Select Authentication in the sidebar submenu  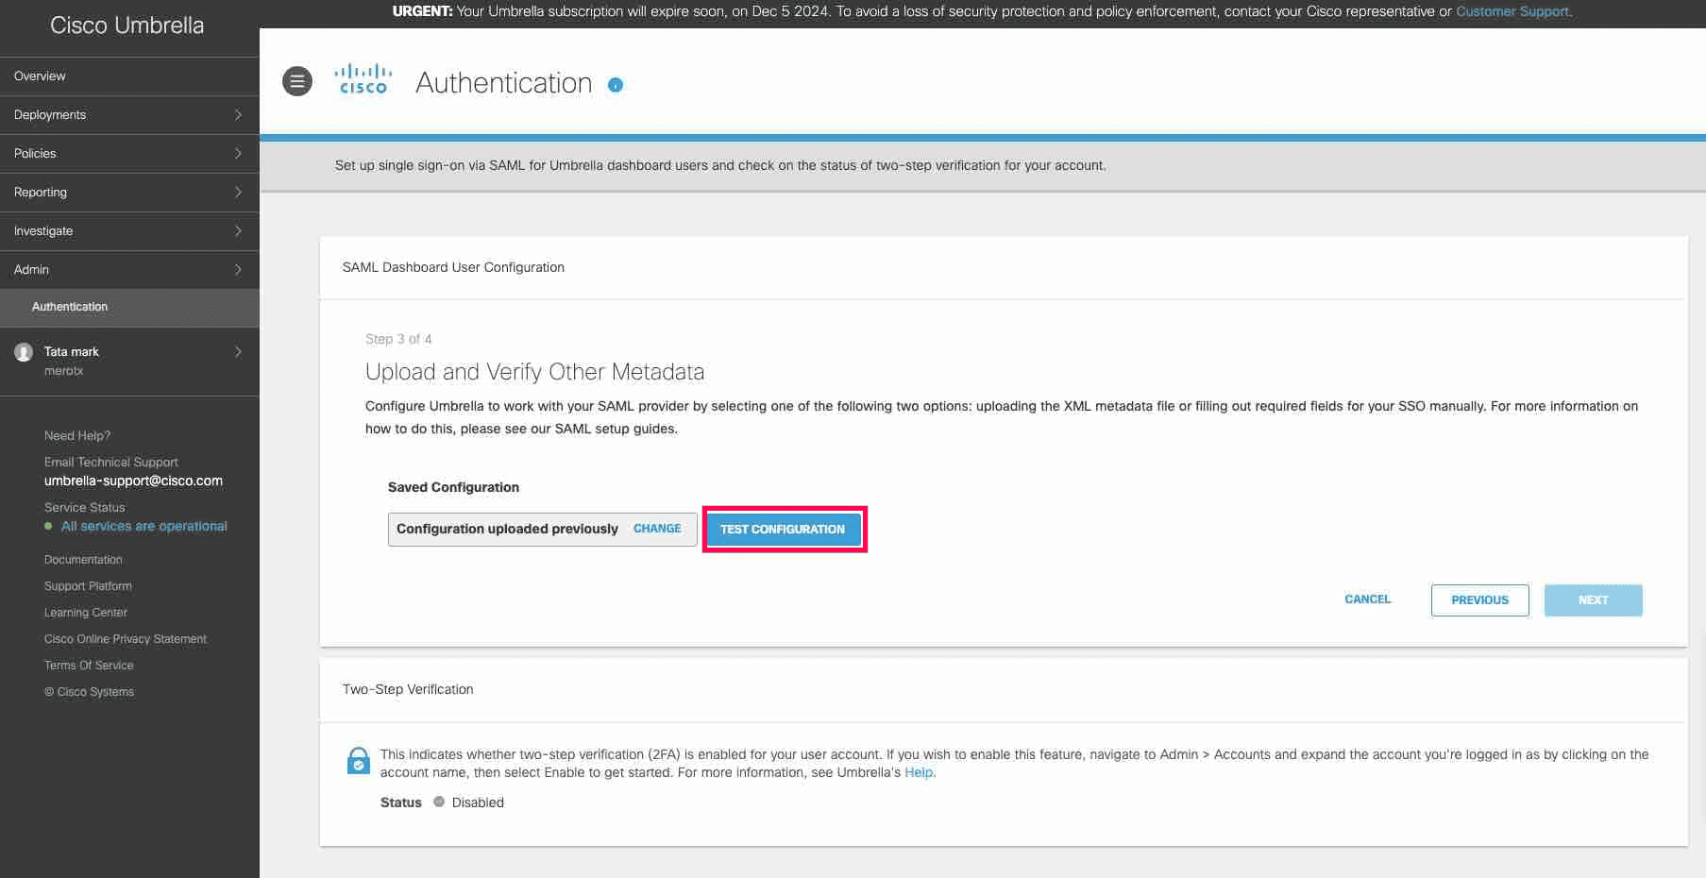point(129,308)
